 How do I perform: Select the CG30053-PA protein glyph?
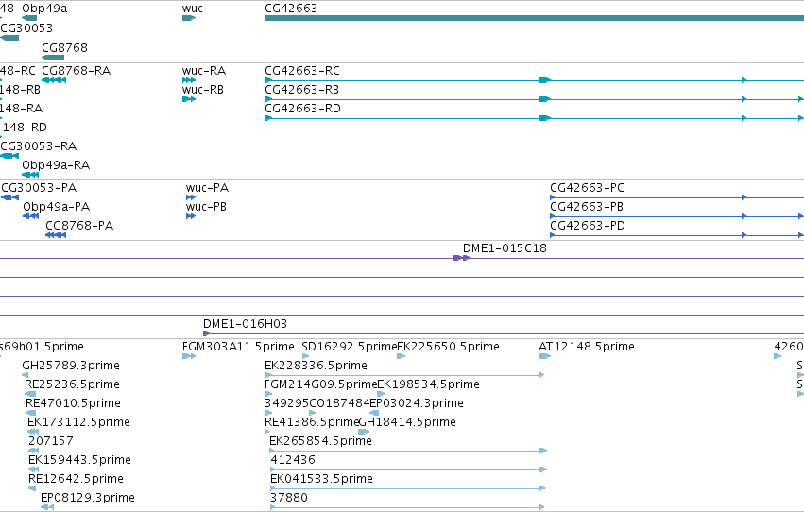pos(10,197)
